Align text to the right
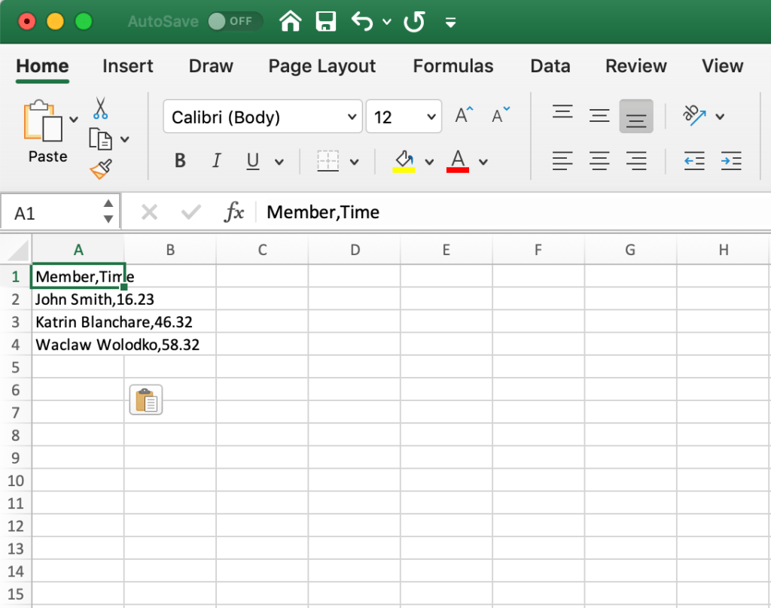Screen dimensions: 771x608 click(635, 160)
